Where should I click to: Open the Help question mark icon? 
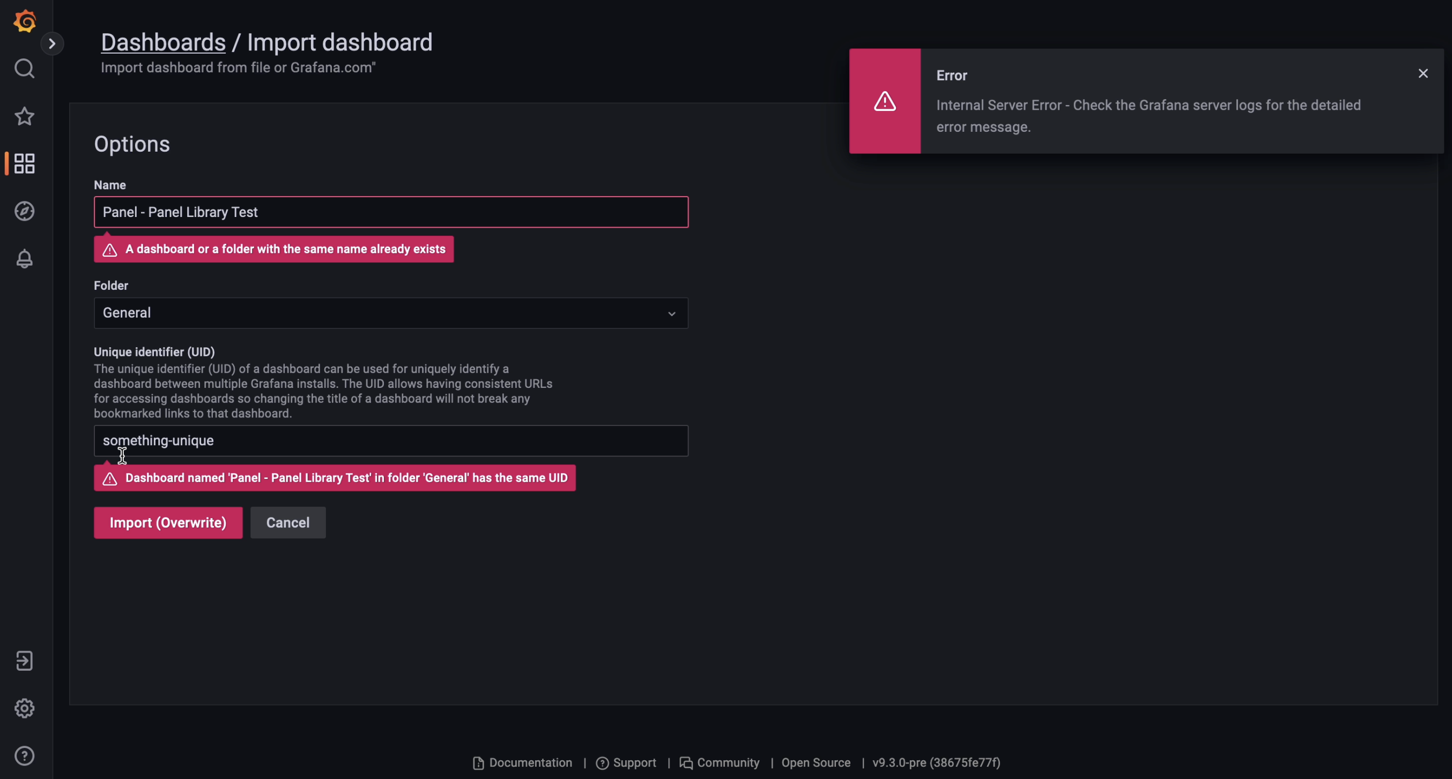[x=25, y=755]
